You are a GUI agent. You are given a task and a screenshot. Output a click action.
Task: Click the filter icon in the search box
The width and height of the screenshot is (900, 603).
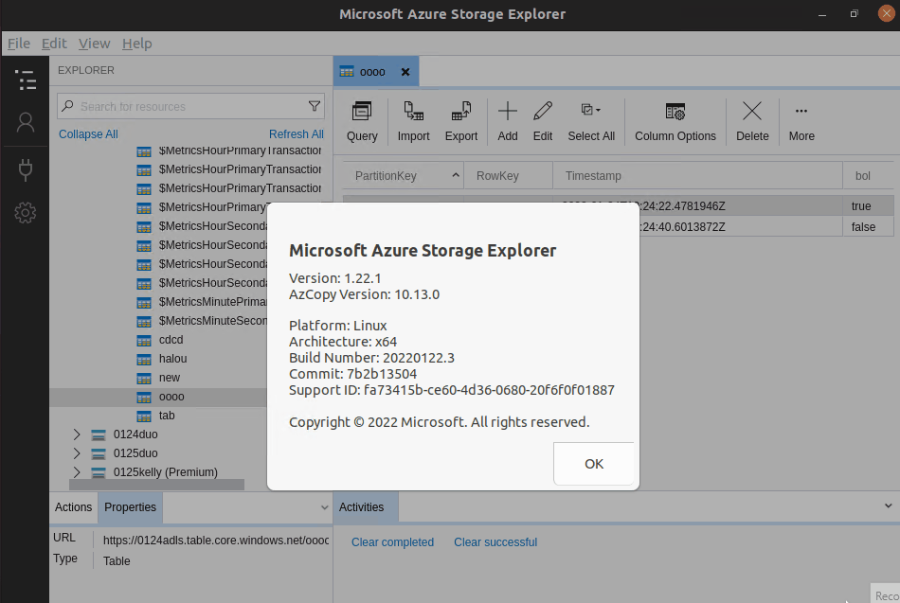[x=314, y=106]
